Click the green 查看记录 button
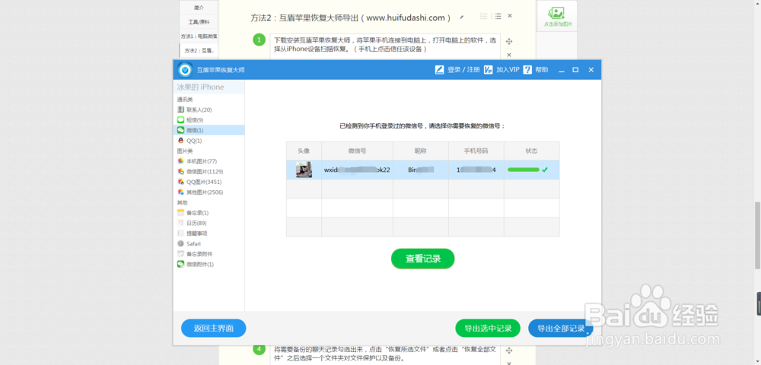 422,259
